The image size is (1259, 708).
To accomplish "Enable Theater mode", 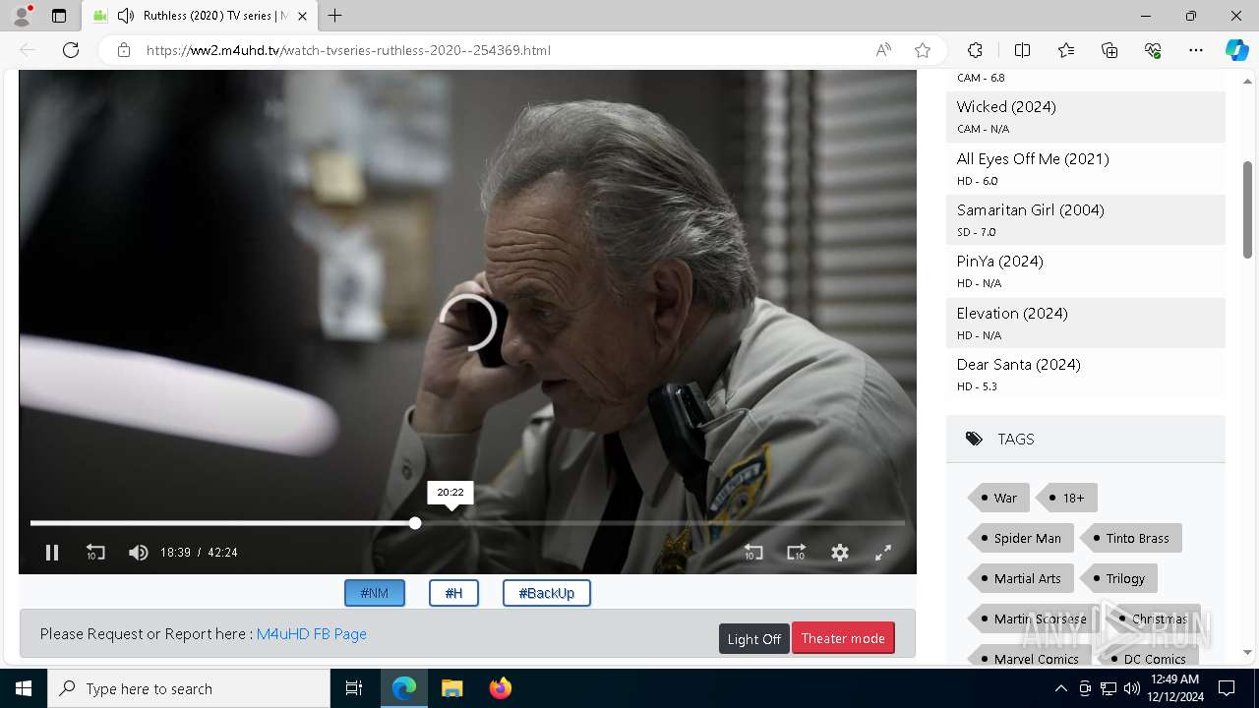I will coord(843,638).
